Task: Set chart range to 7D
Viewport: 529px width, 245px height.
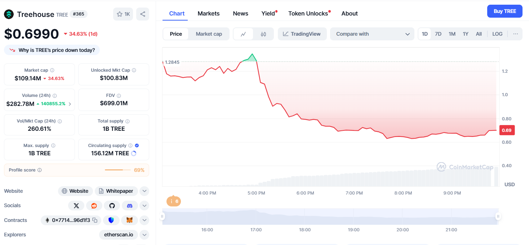Action: 438,34
